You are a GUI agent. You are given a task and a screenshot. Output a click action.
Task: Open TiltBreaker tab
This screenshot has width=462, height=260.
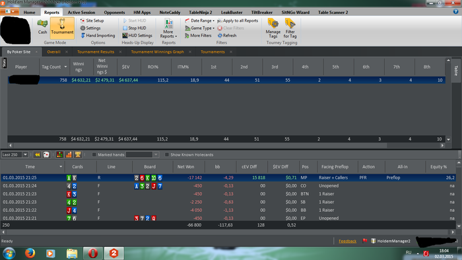click(261, 13)
